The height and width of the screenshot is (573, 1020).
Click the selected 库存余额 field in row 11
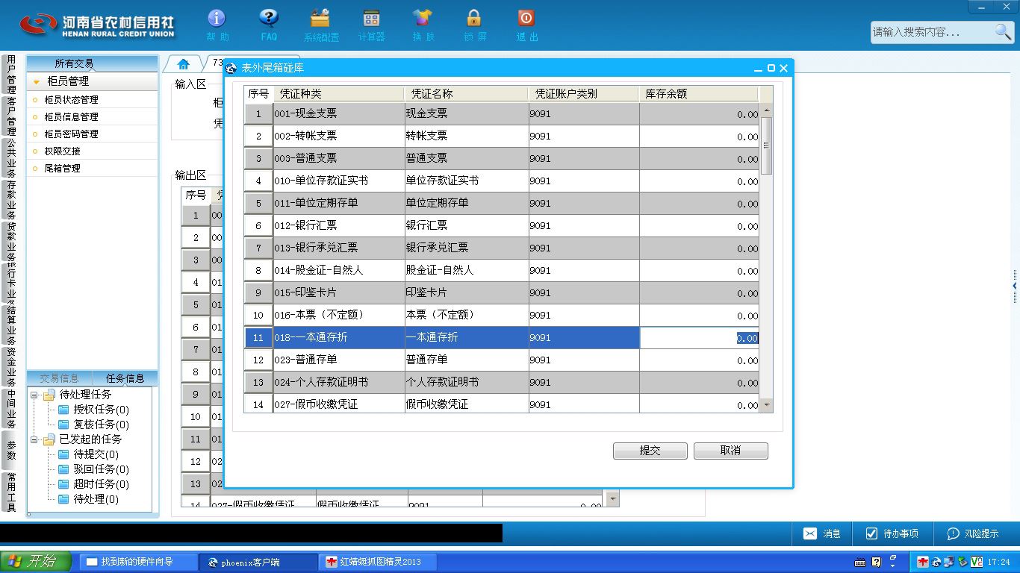click(699, 338)
